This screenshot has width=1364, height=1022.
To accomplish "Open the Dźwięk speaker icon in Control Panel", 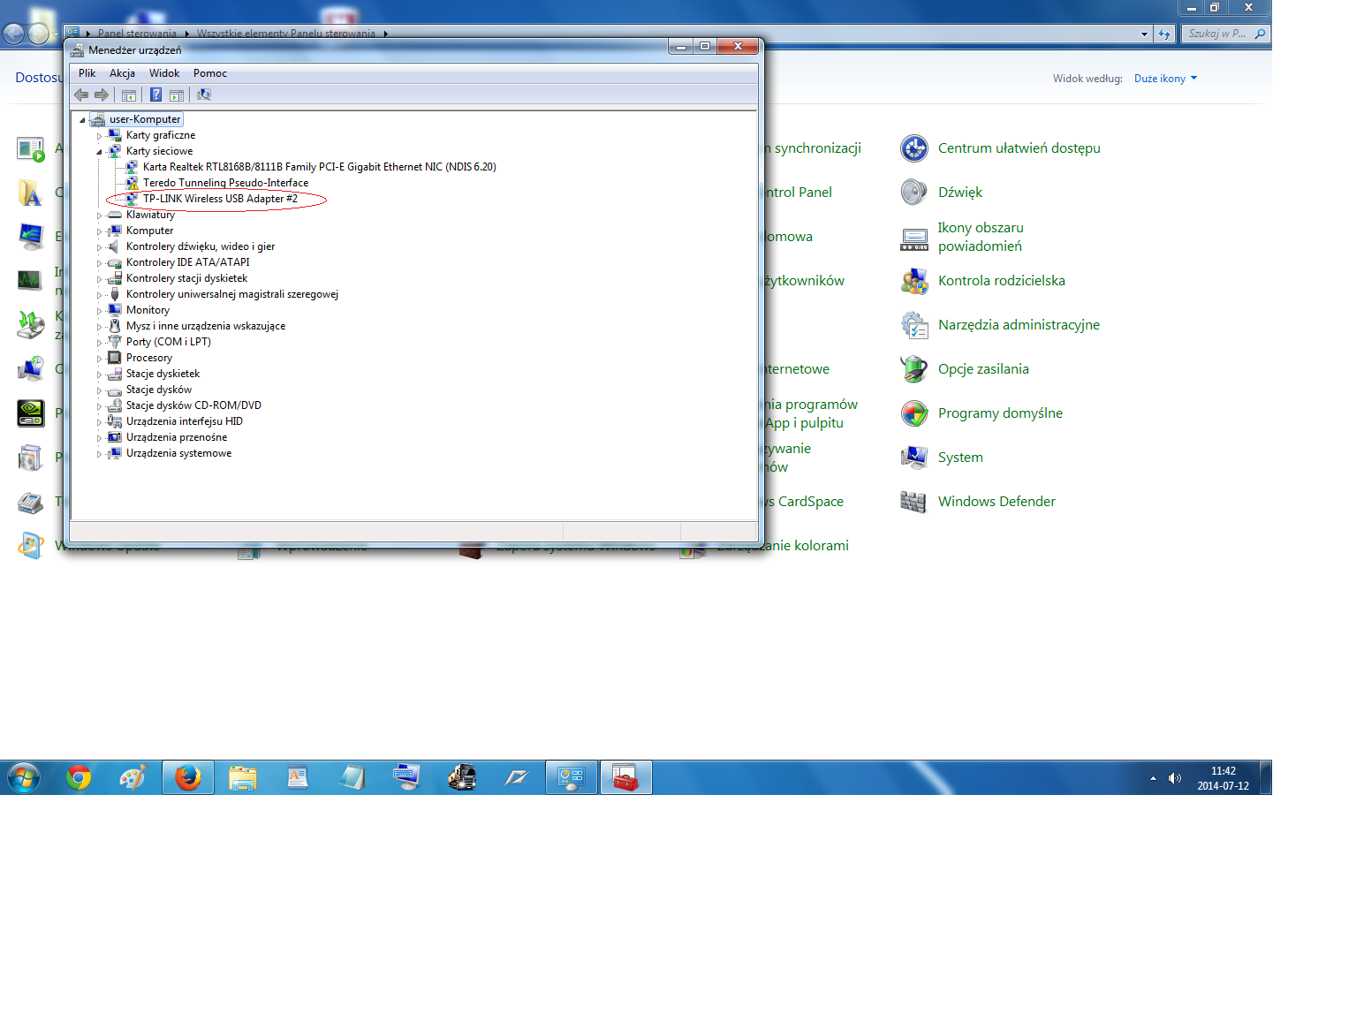I will pyautogui.click(x=914, y=193).
